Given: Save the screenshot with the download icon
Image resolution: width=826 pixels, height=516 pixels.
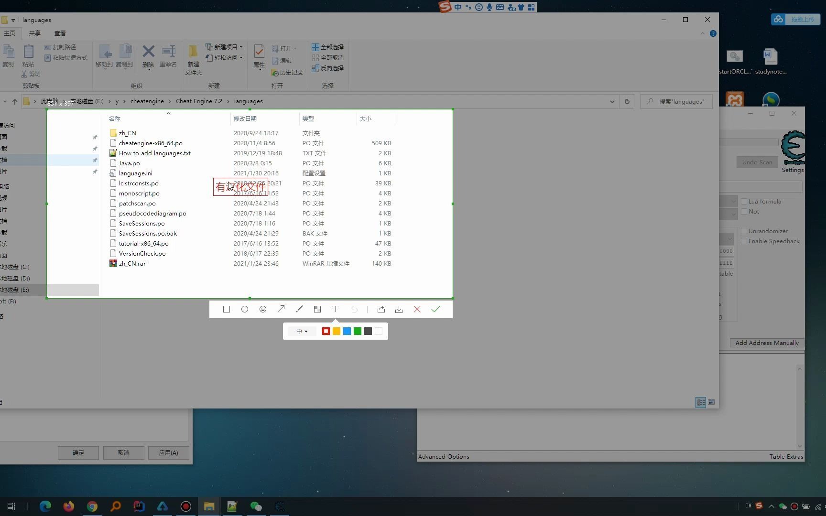Looking at the screenshot, I should tap(399, 309).
